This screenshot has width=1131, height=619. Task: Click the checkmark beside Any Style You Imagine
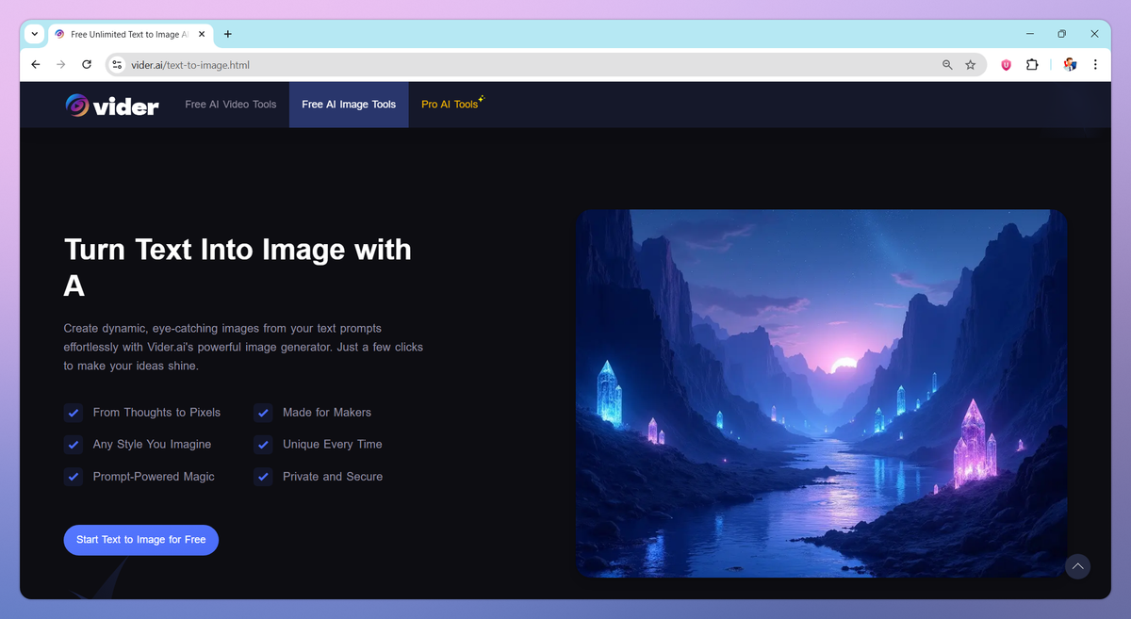73,445
